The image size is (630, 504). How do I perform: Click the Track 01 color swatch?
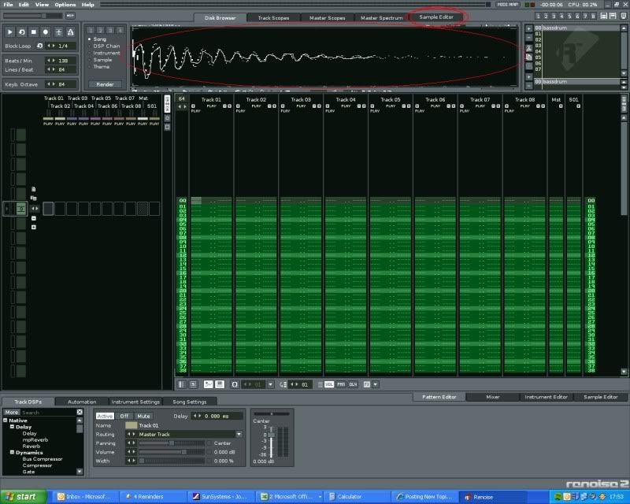(131, 425)
